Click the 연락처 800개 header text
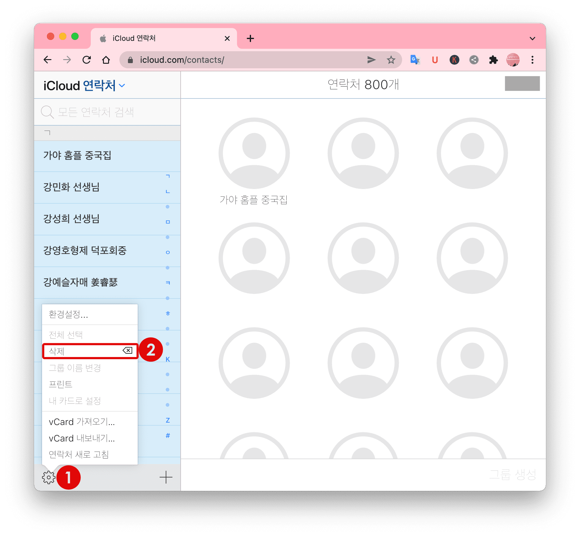The height and width of the screenshot is (536, 580). (363, 84)
